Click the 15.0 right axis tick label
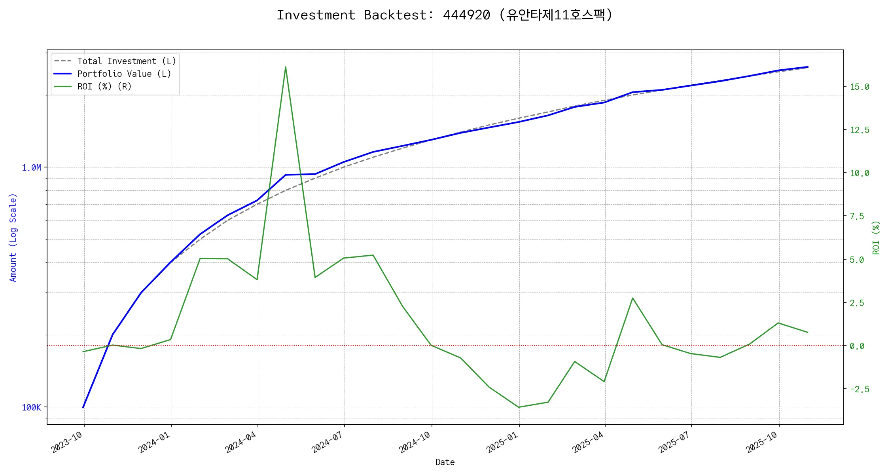The height and width of the screenshot is (475, 890). point(860,87)
